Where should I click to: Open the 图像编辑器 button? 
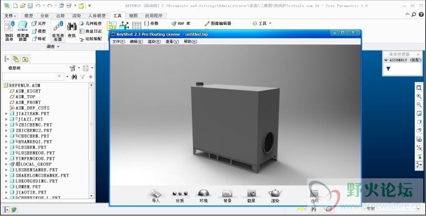click(218, 24)
